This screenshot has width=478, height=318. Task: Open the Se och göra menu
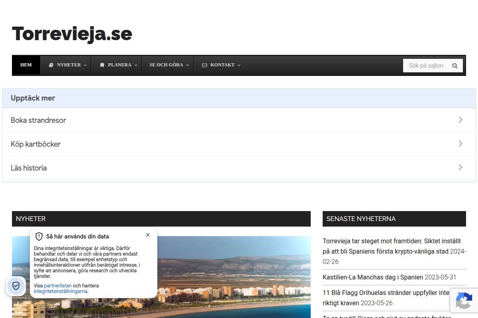coord(168,65)
